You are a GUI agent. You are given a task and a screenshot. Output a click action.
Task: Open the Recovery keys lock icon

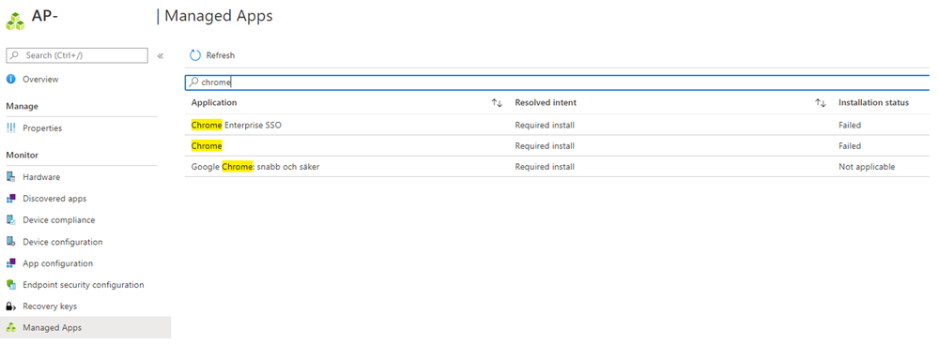(x=10, y=307)
